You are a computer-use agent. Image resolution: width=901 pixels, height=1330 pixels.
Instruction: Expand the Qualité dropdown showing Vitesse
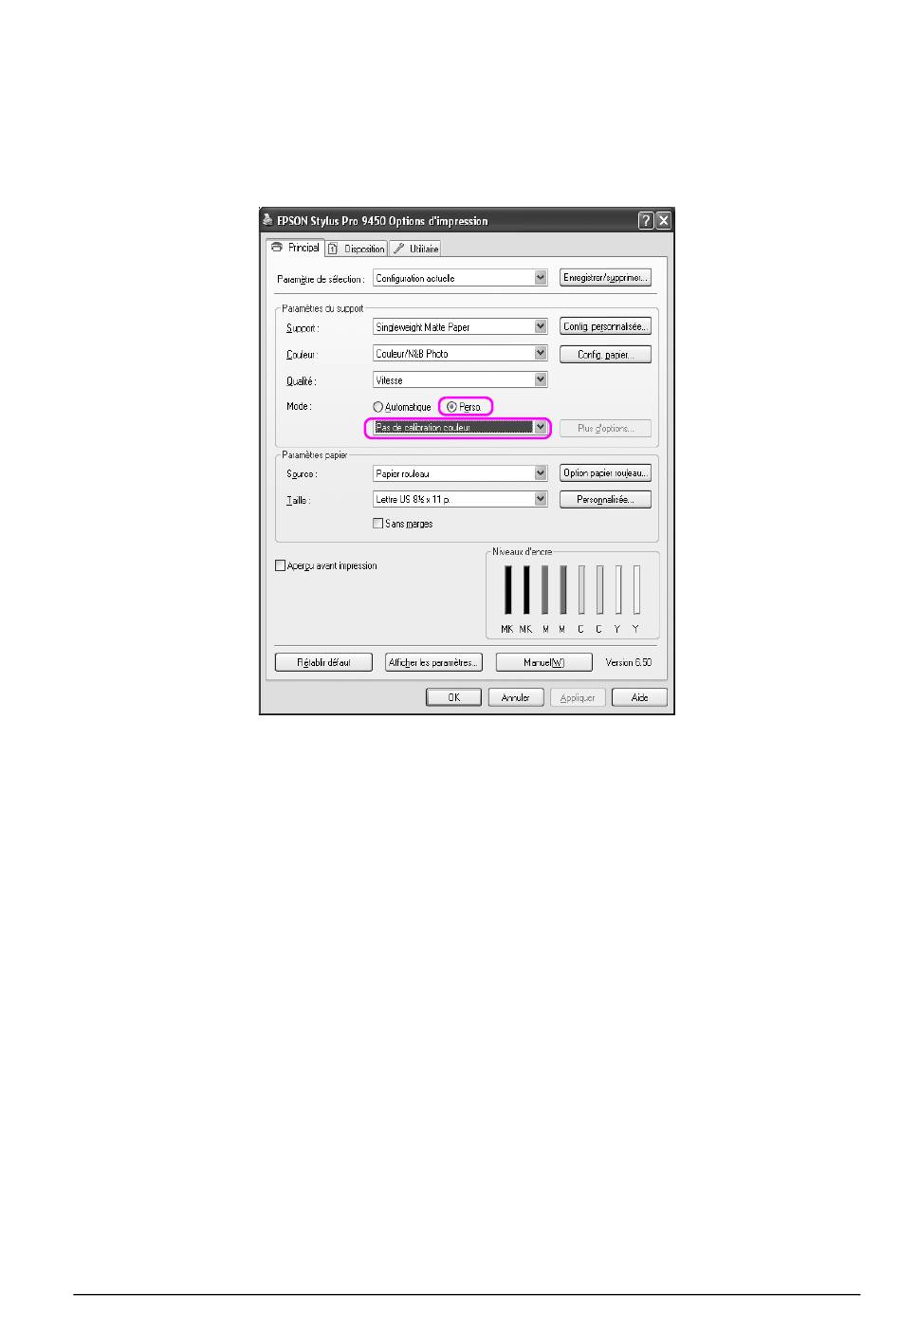coord(460,379)
